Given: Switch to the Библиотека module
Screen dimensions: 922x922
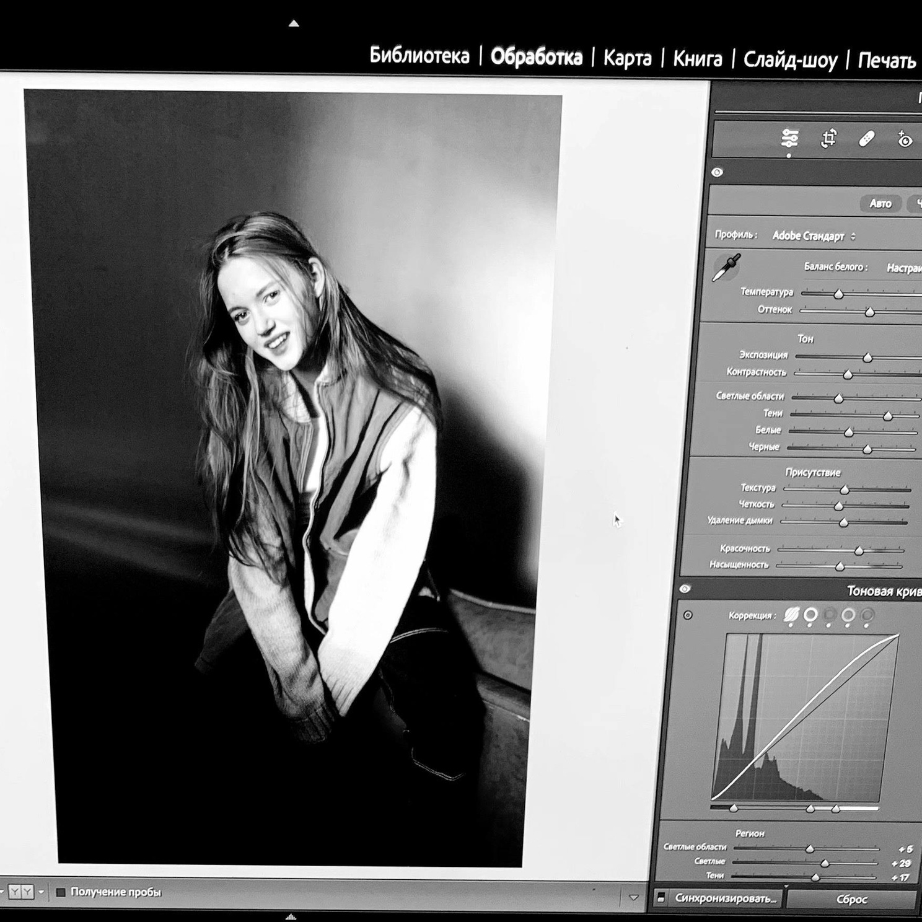Looking at the screenshot, I should (419, 56).
